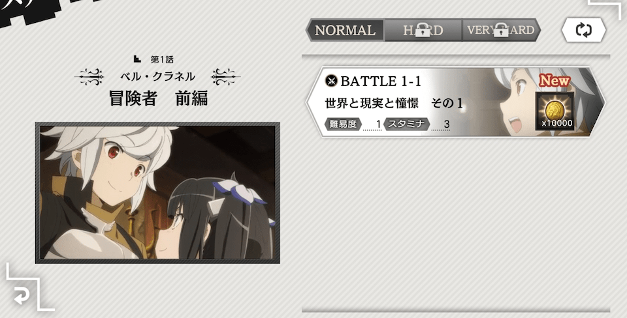627x318 pixels.
Task: Select the NORMAL difficulty tab
Action: coord(345,30)
